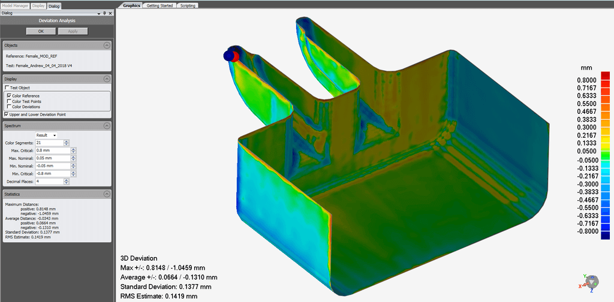614x302 pixels.
Task: Click the 0.8000 legend value
Action: pos(586,80)
